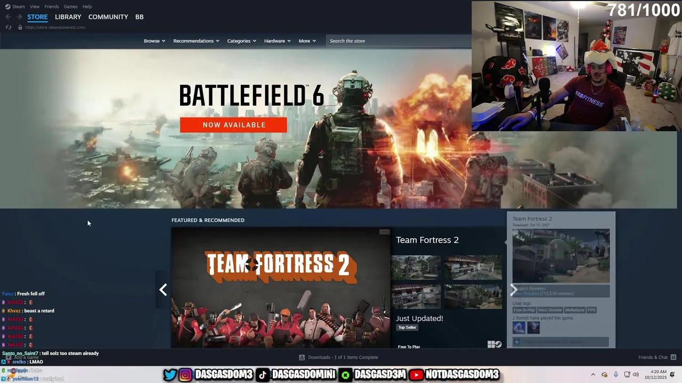Viewport: 682px width, 383px height.
Task: Click the Hero Shooter user tag
Action: (x=550, y=310)
